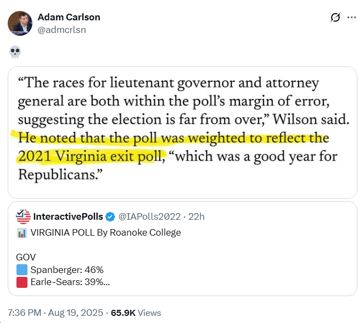
Task: Click the blue square beside Spanberger
Action: 22,270
